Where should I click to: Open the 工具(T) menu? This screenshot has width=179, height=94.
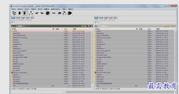pos(64,9)
